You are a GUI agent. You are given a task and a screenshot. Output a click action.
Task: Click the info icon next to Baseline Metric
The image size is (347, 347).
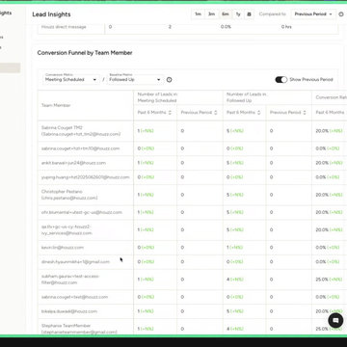click(x=169, y=80)
